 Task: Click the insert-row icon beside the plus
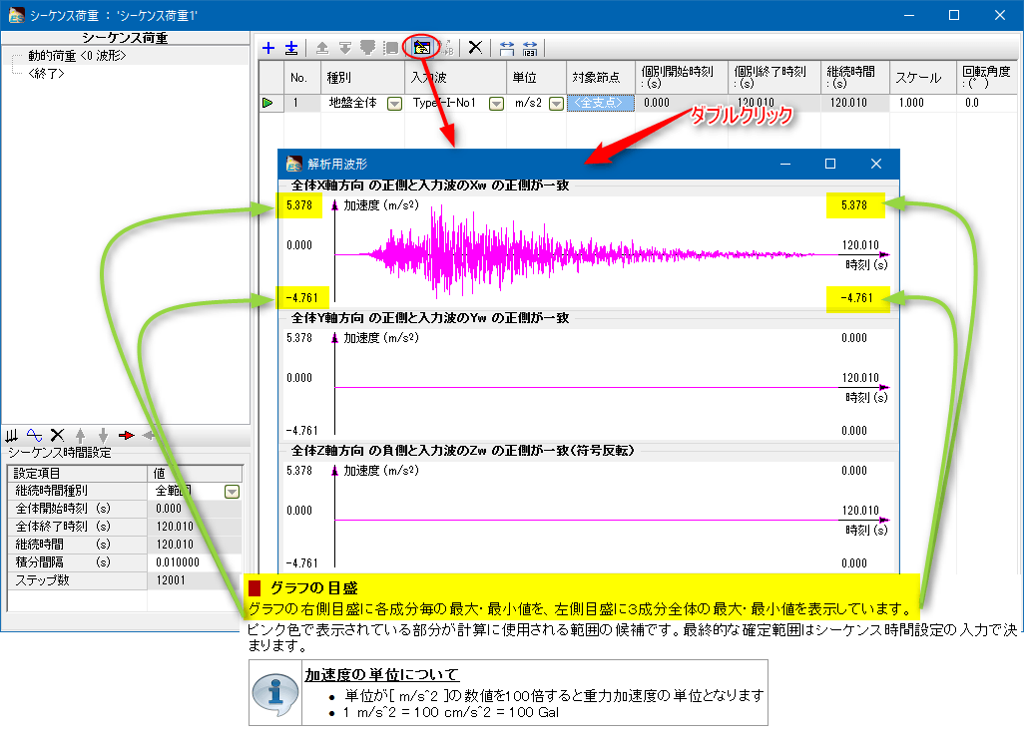point(290,48)
